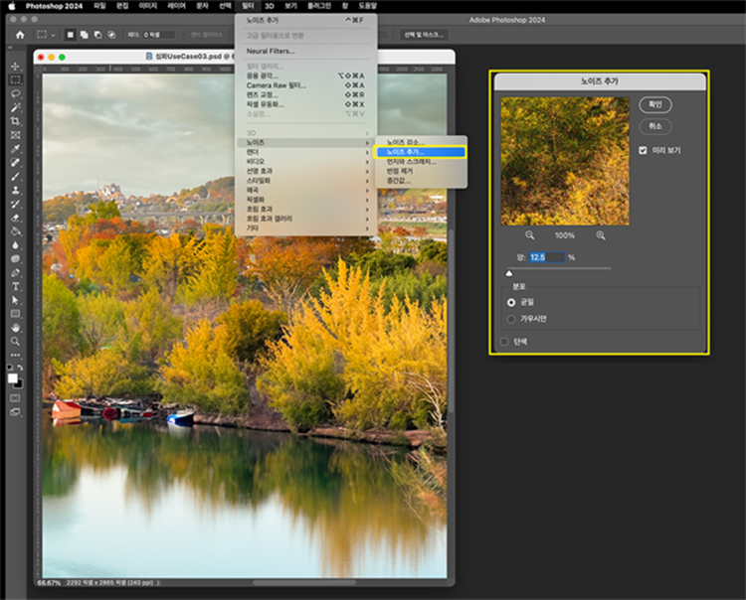
Task: Choose New selection mode
Action: [x=70, y=35]
